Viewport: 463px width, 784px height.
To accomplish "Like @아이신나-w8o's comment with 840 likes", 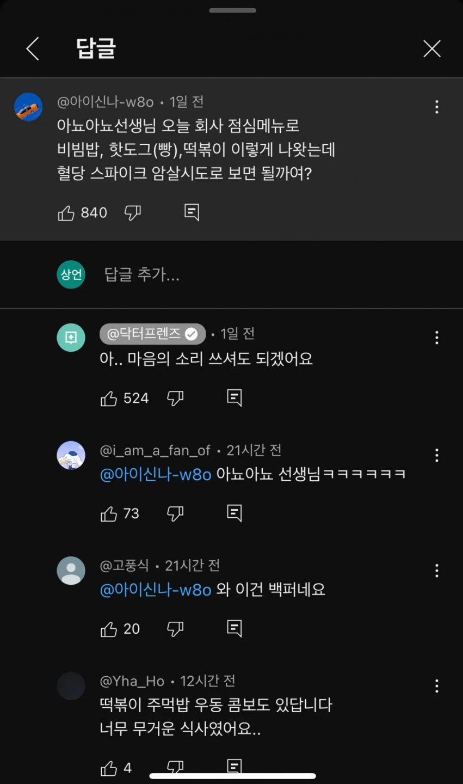I will pyautogui.click(x=66, y=213).
